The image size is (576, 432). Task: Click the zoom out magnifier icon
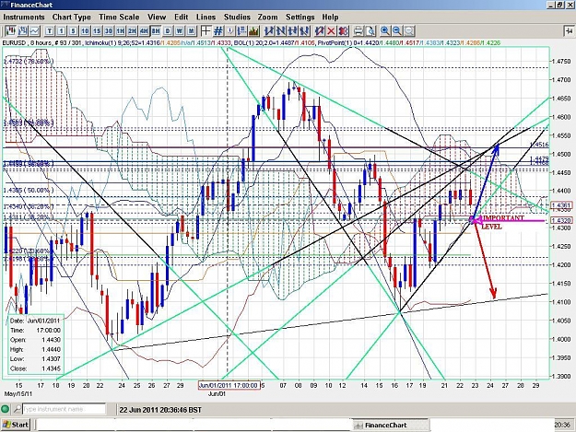pos(397,30)
